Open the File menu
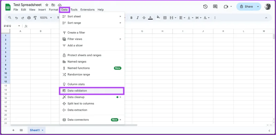Screen dimensions: 276x135 tap(16, 10)
